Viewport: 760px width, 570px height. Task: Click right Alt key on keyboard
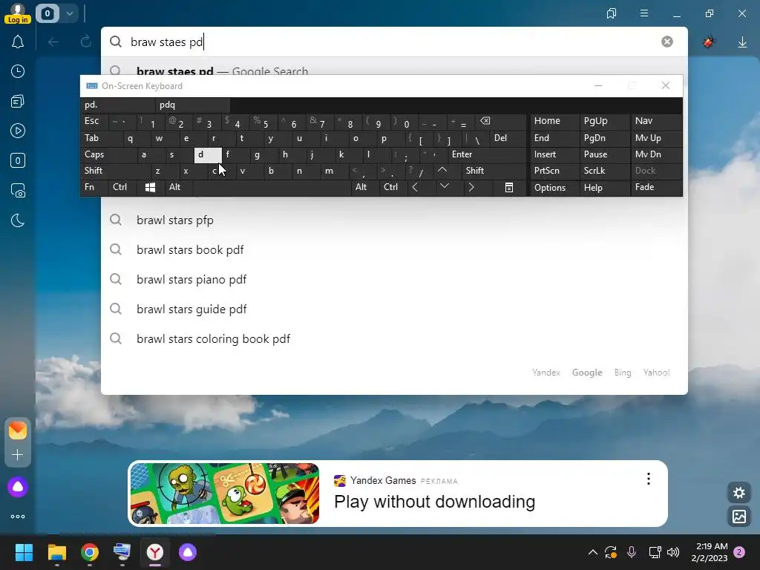365,187
